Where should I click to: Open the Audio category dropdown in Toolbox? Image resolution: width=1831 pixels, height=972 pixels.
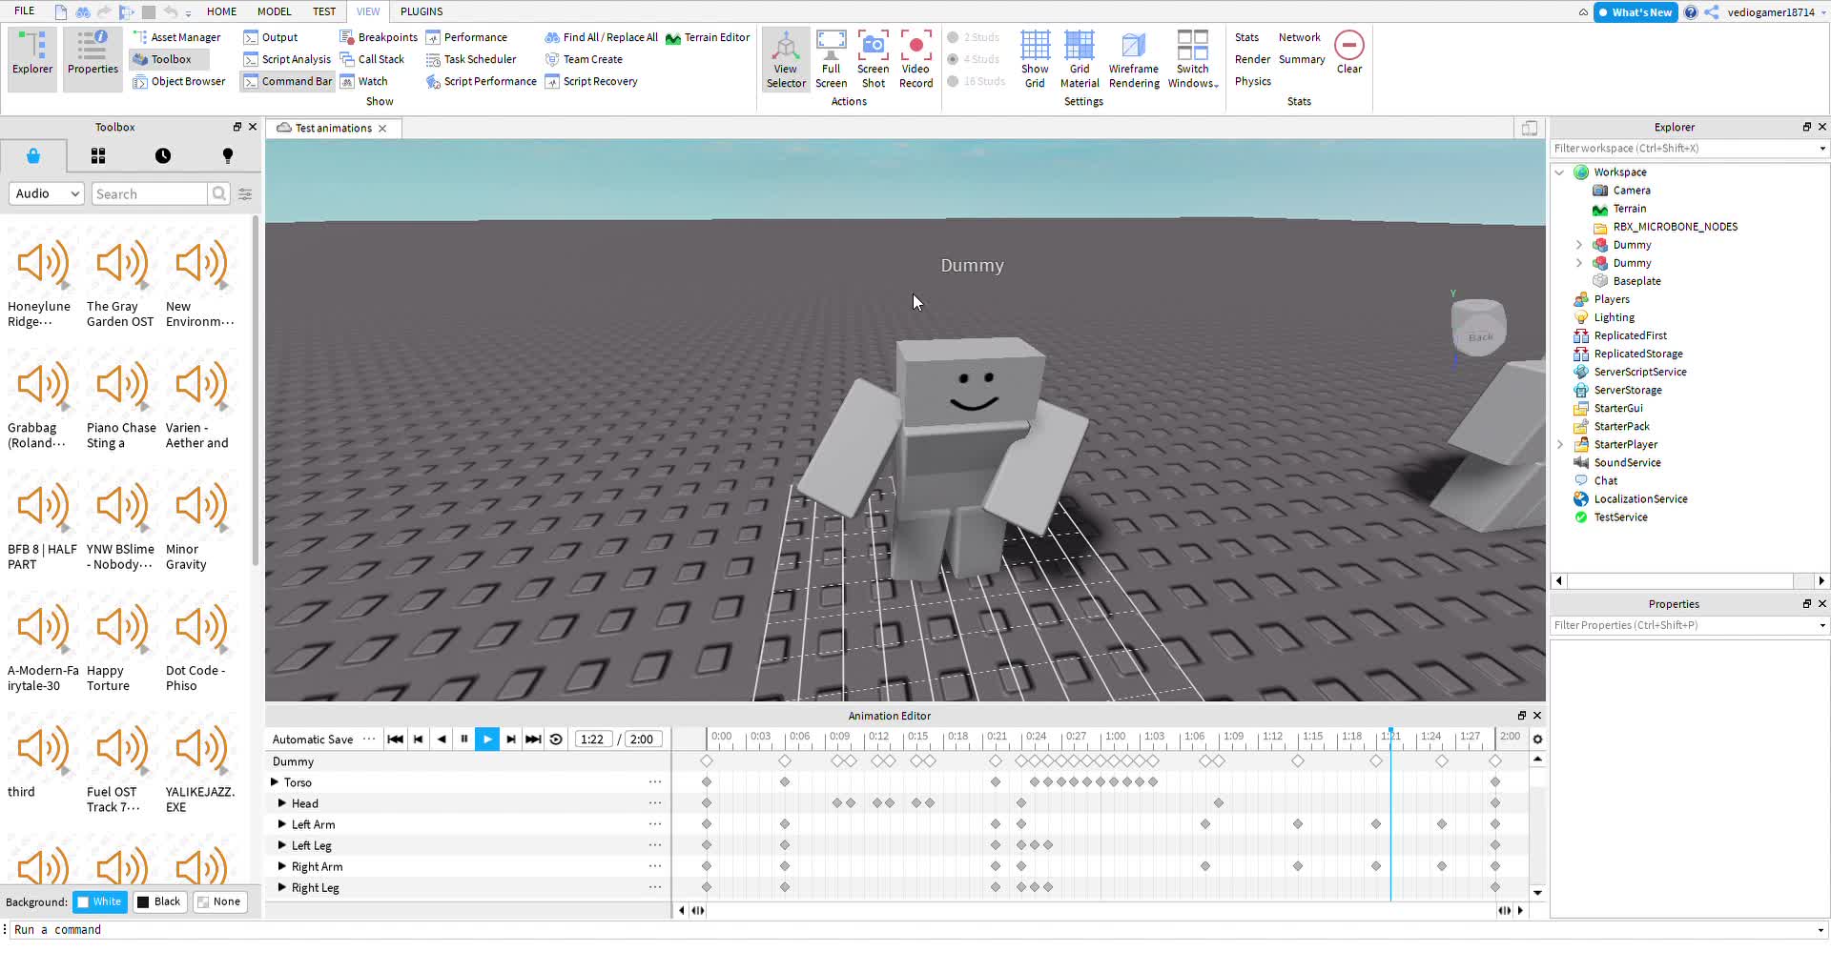tap(45, 193)
